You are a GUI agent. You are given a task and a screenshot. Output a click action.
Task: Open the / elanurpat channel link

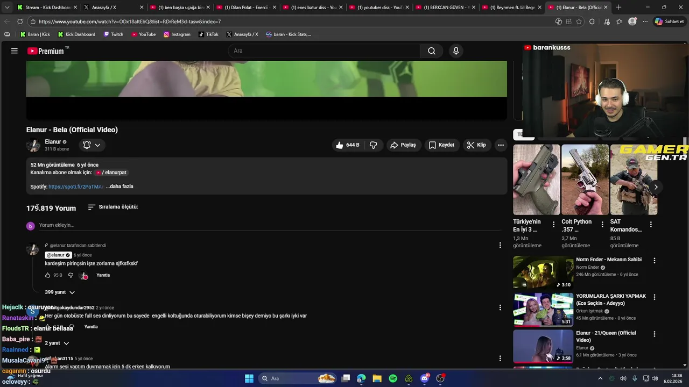tap(111, 173)
